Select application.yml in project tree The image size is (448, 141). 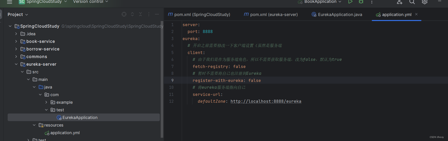[x=65, y=133]
